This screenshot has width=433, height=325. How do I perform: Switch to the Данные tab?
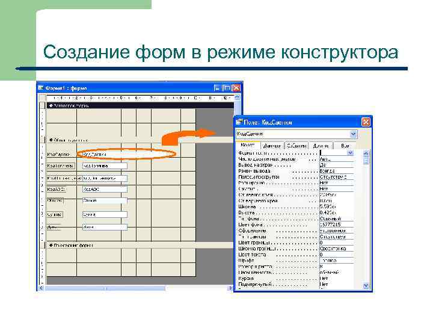click(272, 146)
